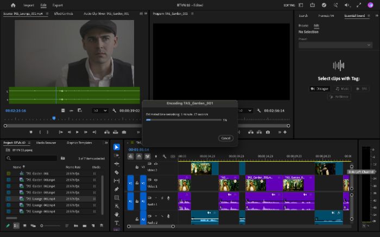Image resolution: width=380 pixels, height=237 pixels.
Task: Toggle Video 1 track output eye
Action: coord(156,180)
